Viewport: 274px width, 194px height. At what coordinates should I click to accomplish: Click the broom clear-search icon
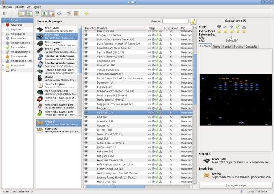pos(193,21)
